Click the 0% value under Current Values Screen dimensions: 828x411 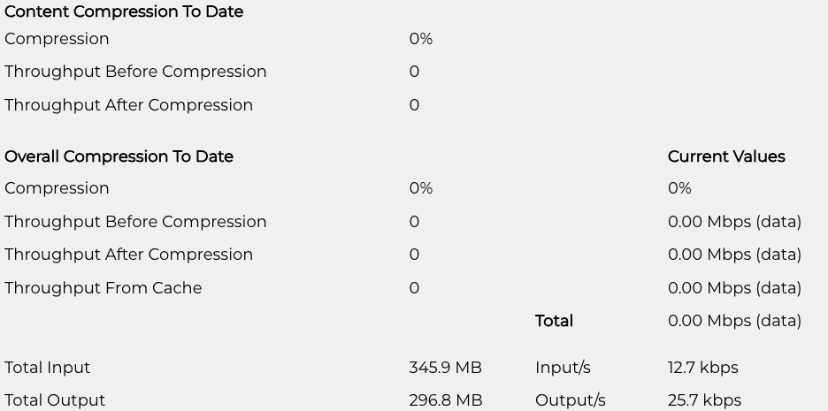679,188
